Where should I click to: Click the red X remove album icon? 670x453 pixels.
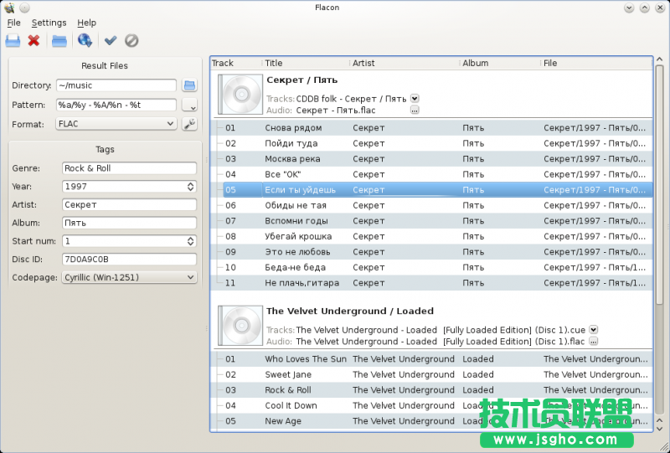[33, 40]
